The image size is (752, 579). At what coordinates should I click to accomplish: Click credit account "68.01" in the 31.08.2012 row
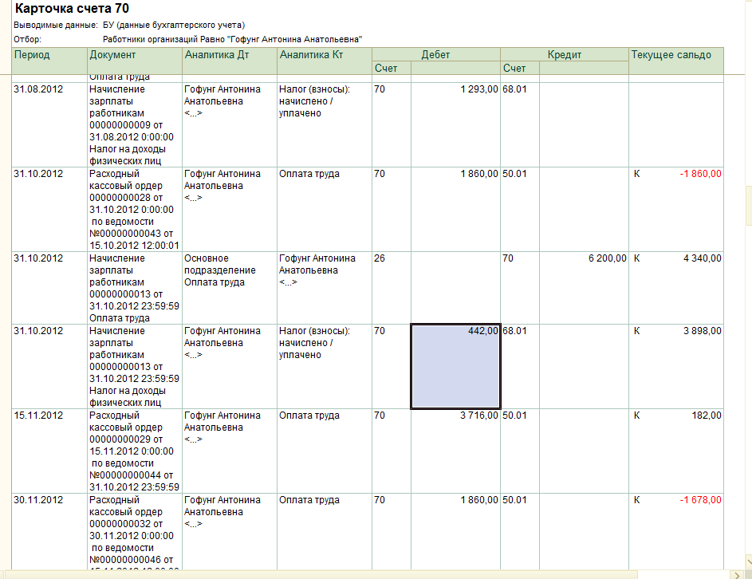[520, 124]
